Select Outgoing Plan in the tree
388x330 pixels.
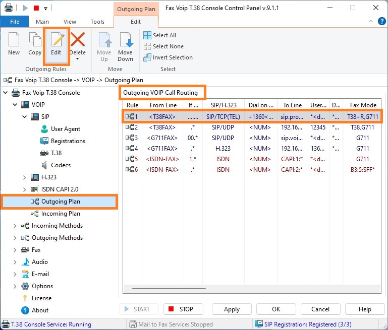60,202
